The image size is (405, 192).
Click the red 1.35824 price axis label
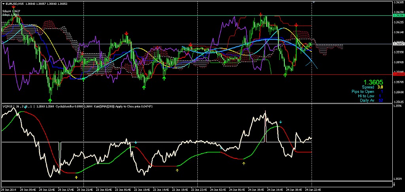398,74
